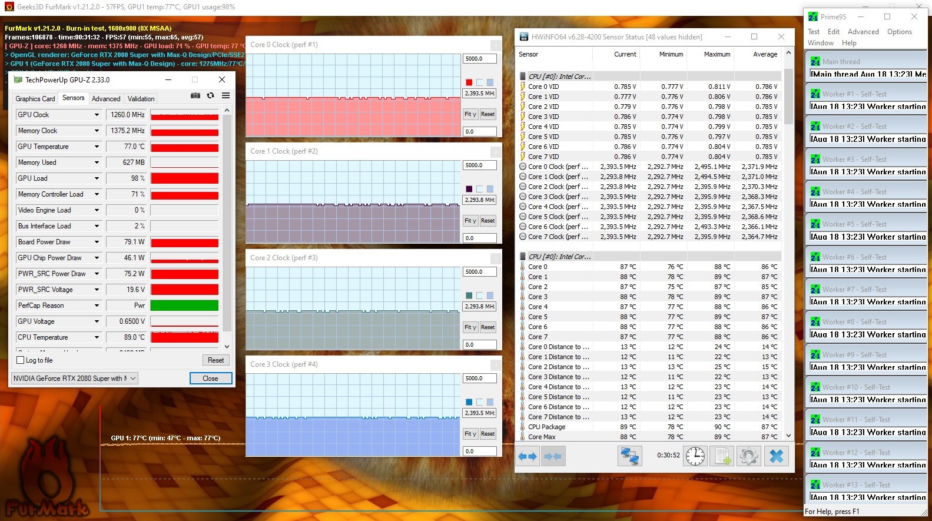Click the Prime95 Main thread window icon

point(815,61)
